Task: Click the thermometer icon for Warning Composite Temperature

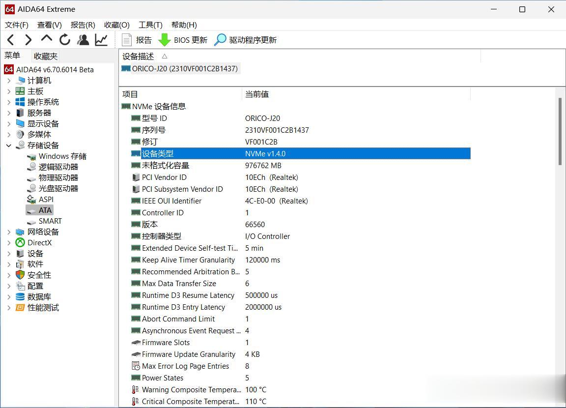Action: pos(136,390)
